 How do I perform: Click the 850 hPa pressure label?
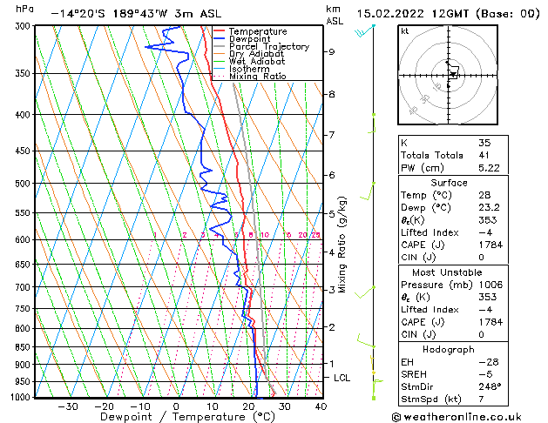(x=24, y=347)
